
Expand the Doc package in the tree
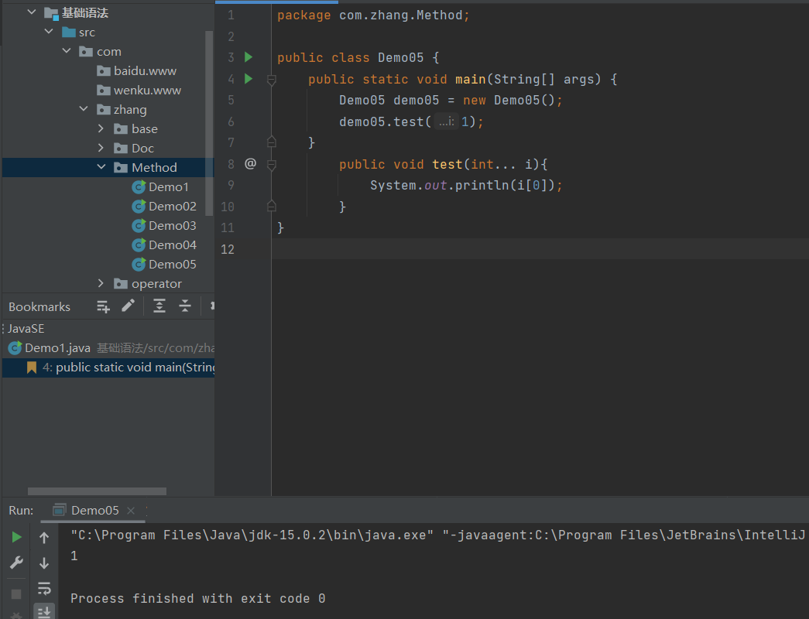(101, 148)
